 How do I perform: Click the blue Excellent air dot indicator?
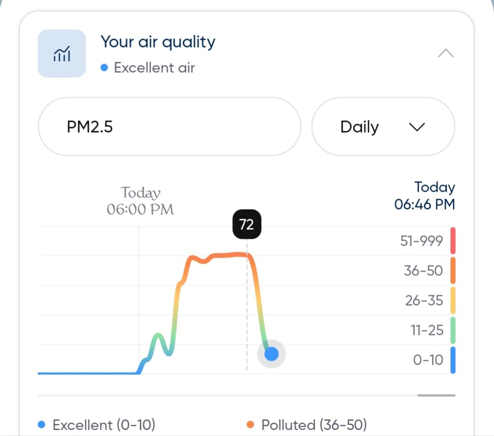point(104,67)
